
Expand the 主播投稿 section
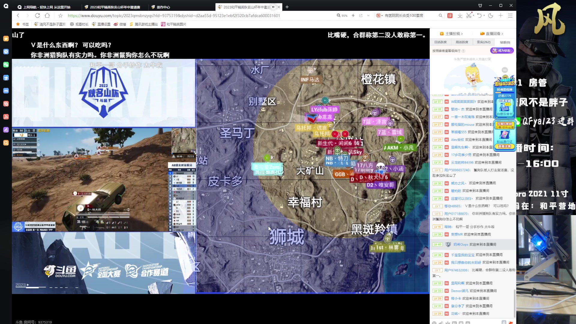click(451, 34)
